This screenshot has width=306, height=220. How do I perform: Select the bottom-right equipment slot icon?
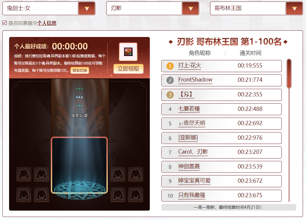[x=136, y=195]
